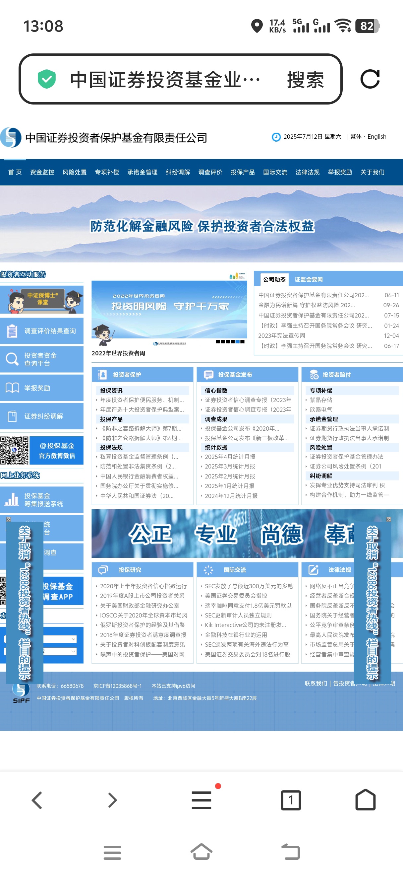Click the book icon of 举报奖励
The image size is (403, 876).
point(12,388)
